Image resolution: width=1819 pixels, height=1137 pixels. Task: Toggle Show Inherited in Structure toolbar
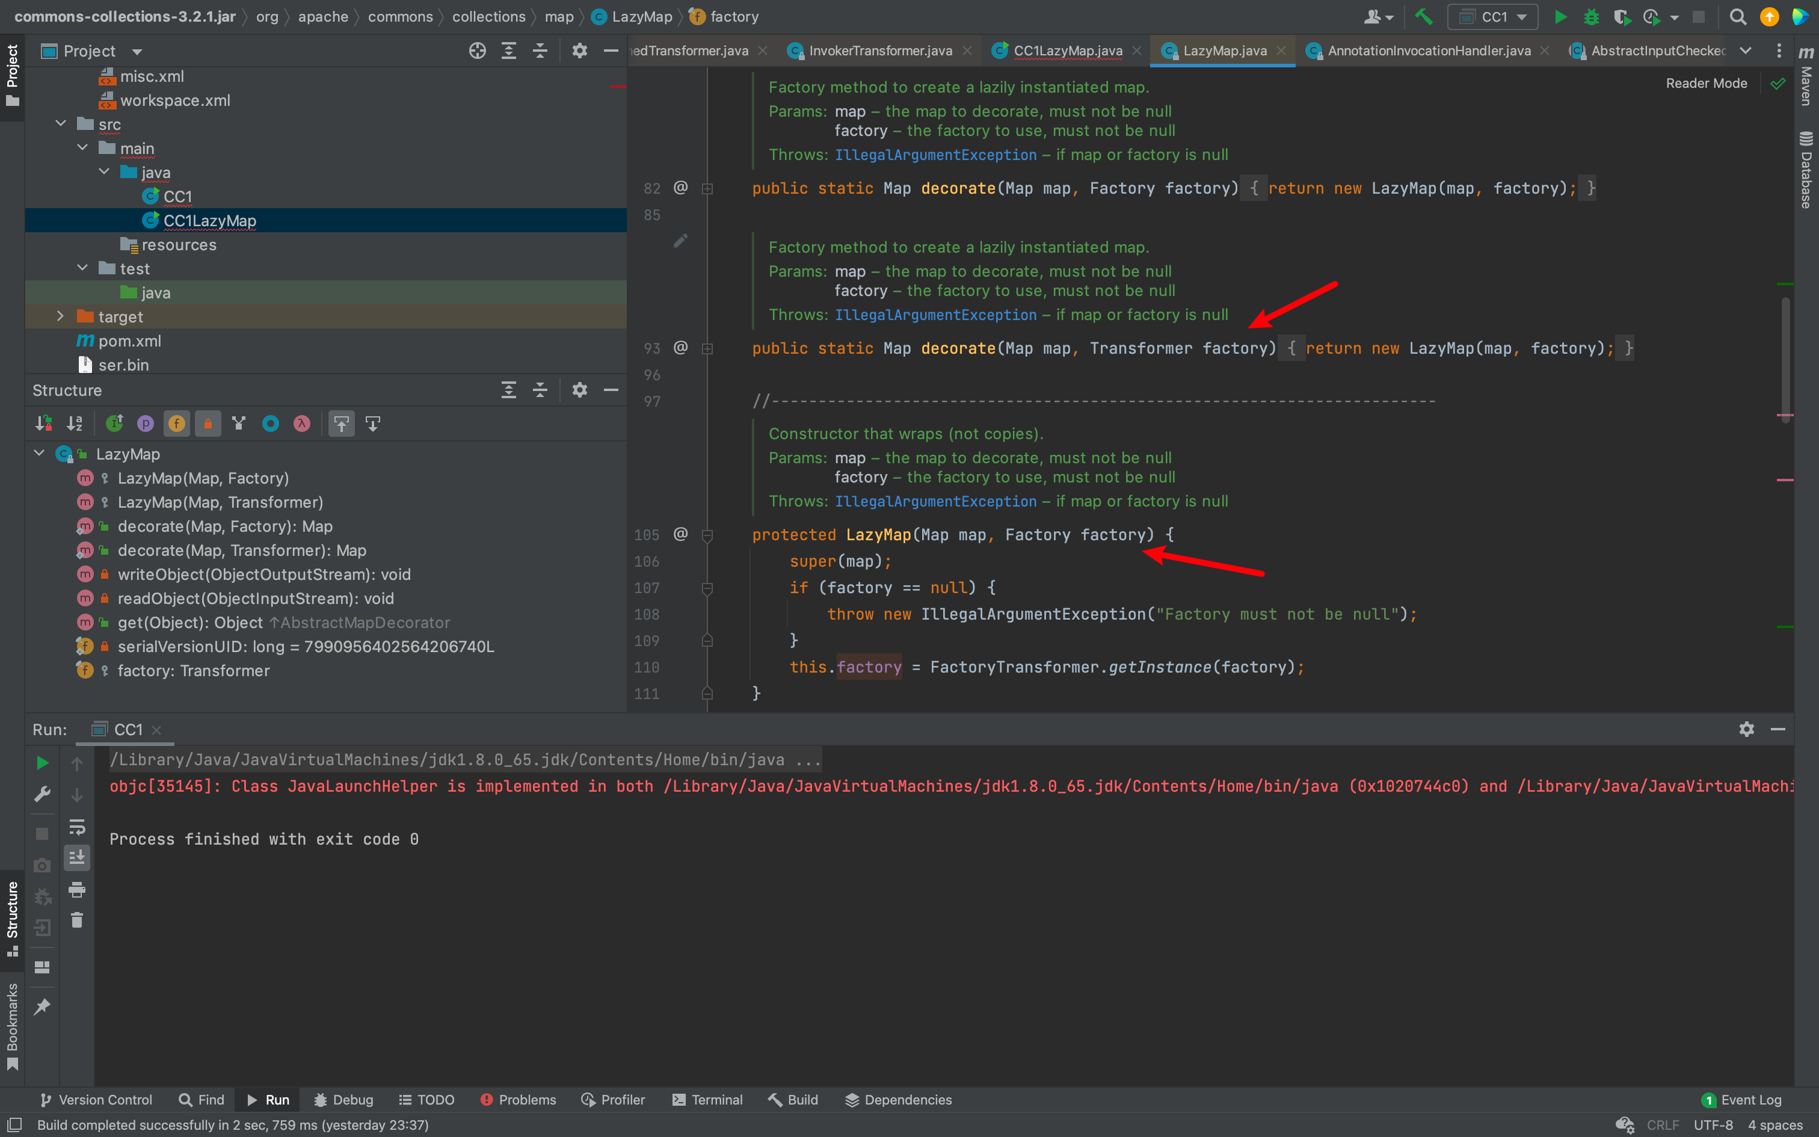[x=114, y=424]
